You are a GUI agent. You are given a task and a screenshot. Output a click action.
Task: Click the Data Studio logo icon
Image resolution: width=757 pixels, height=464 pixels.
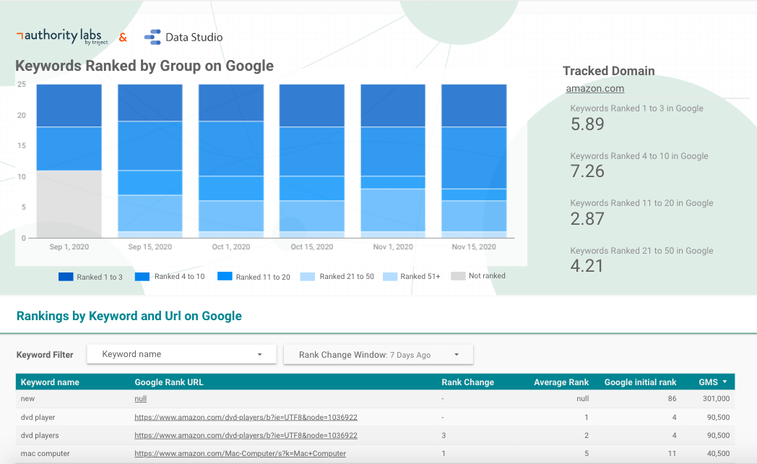152,37
